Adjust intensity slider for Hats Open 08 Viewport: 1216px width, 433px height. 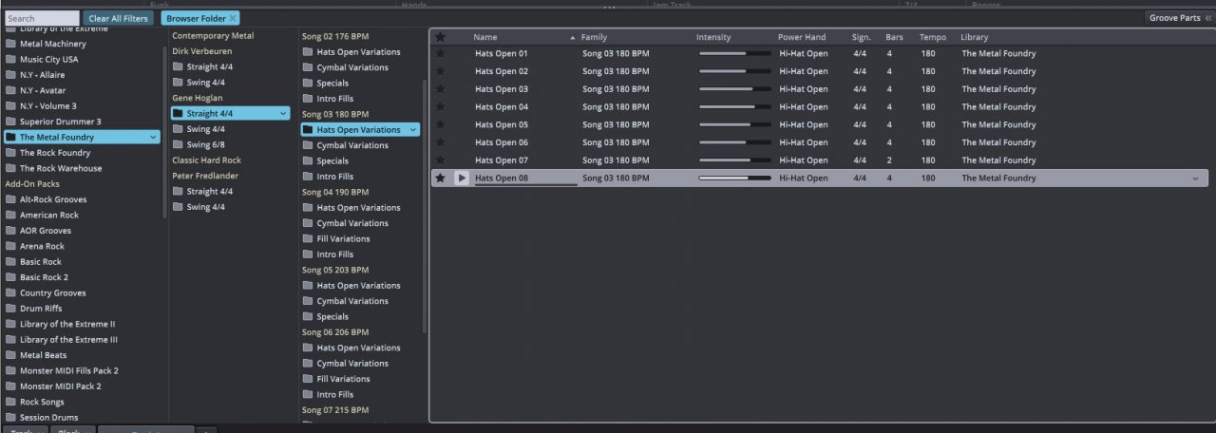[734, 178]
